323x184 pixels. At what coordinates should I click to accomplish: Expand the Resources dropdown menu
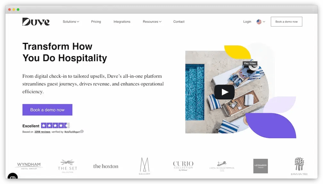[152, 22]
